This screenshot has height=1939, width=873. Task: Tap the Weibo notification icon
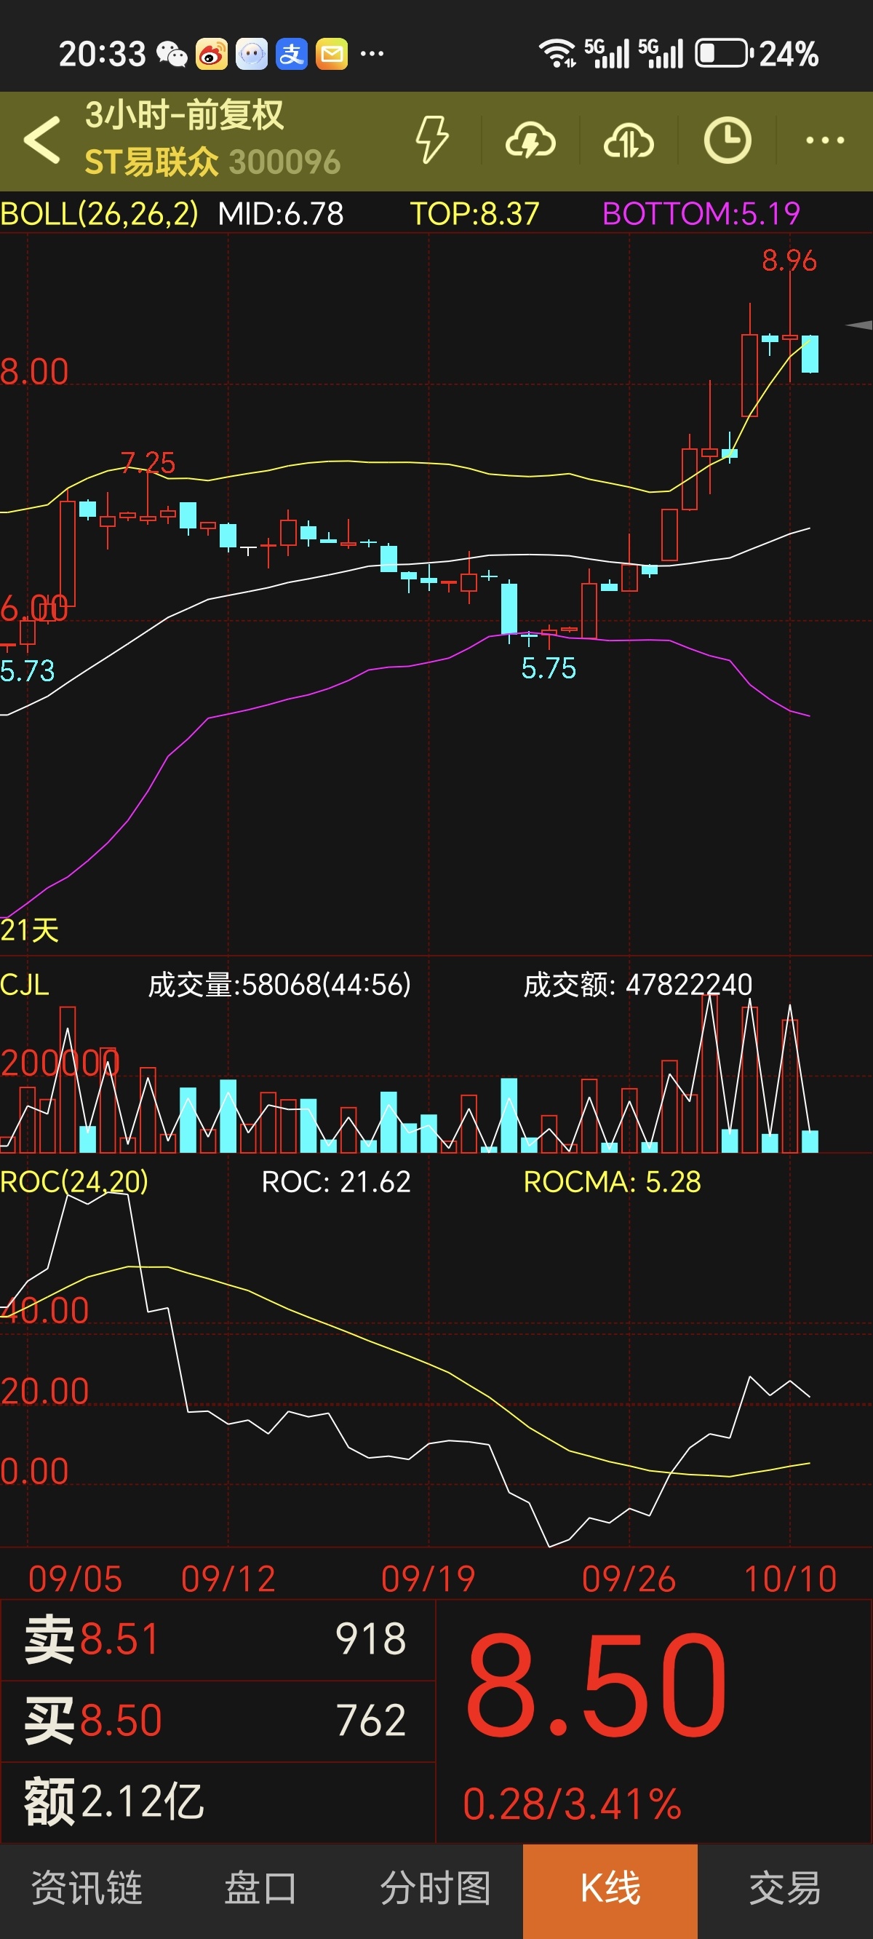pos(212,54)
